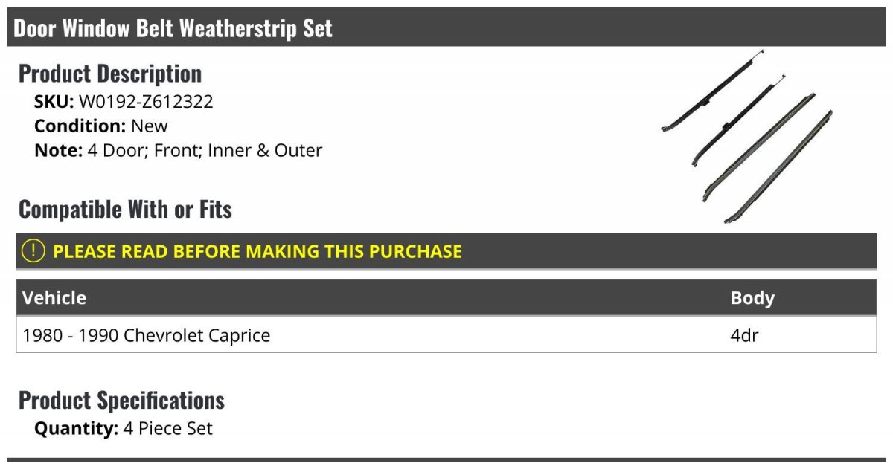Select the 1980 - 1990 Chevrolet Caprice row
893x469 pixels.
[x=446, y=334]
